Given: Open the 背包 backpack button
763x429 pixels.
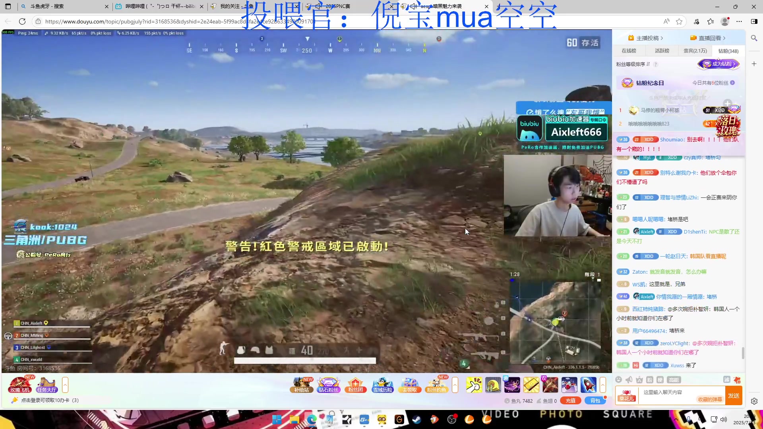Looking at the screenshot, I should [595, 401].
